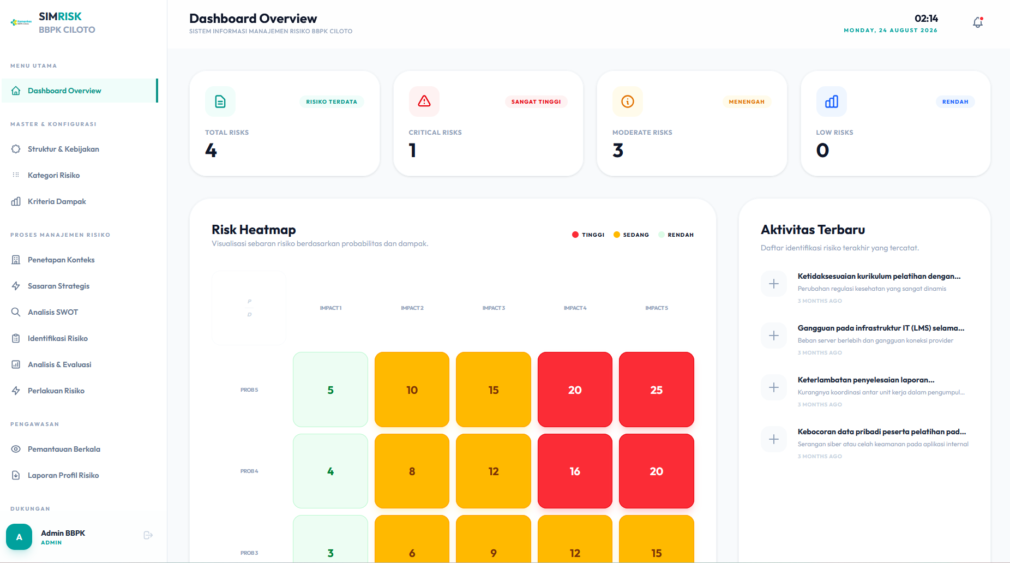Click the Laporan Profil Risiko download icon
Screen dimensions: 1010x563
coord(16,475)
